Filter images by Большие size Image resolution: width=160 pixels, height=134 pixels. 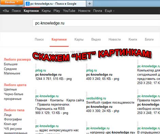[x=11, y=64]
